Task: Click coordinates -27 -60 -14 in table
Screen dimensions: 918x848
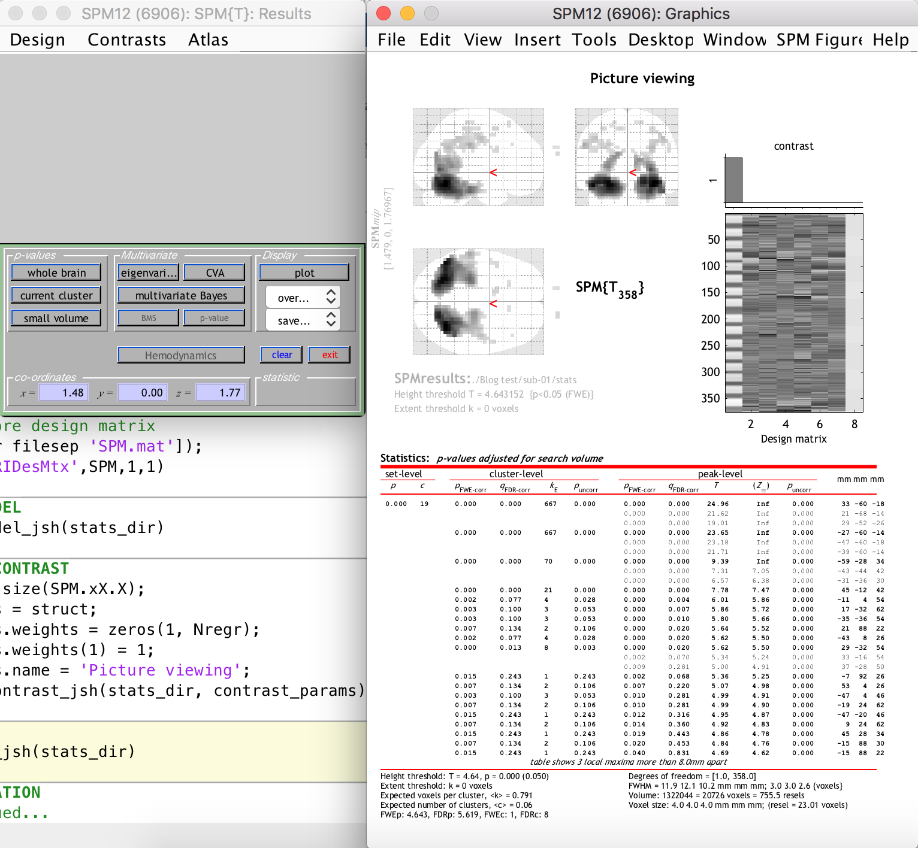Action: pyautogui.click(x=860, y=532)
